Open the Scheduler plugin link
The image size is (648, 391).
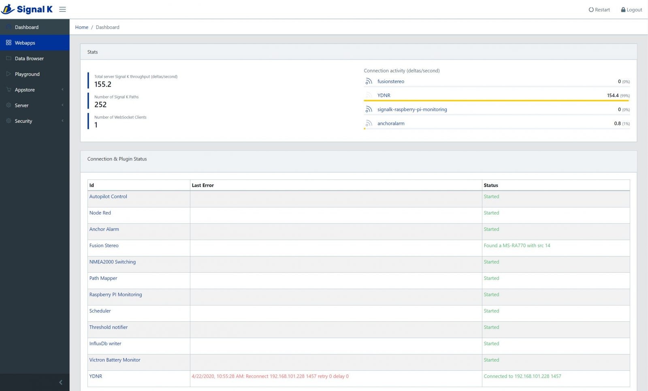click(x=100, y=311)
